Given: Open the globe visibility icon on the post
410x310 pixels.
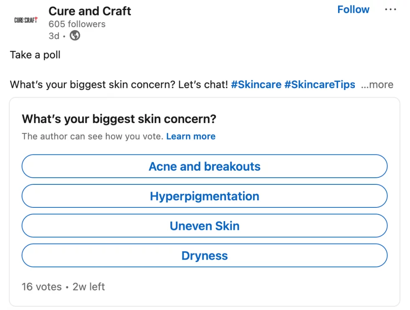Looking at the screenshot, I should point(74,36).
